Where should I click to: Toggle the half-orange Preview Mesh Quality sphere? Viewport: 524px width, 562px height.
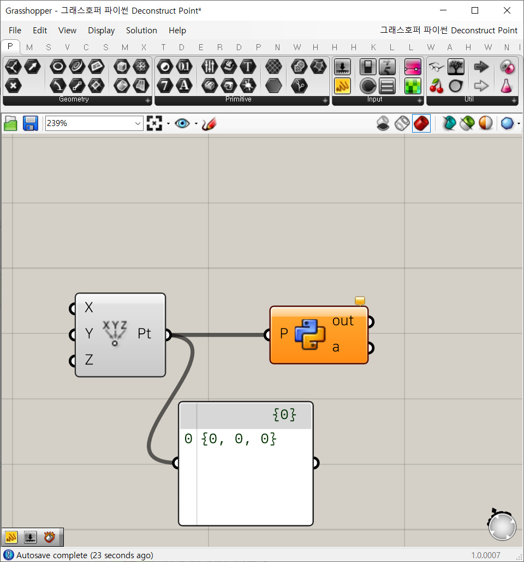coord(486,124)
